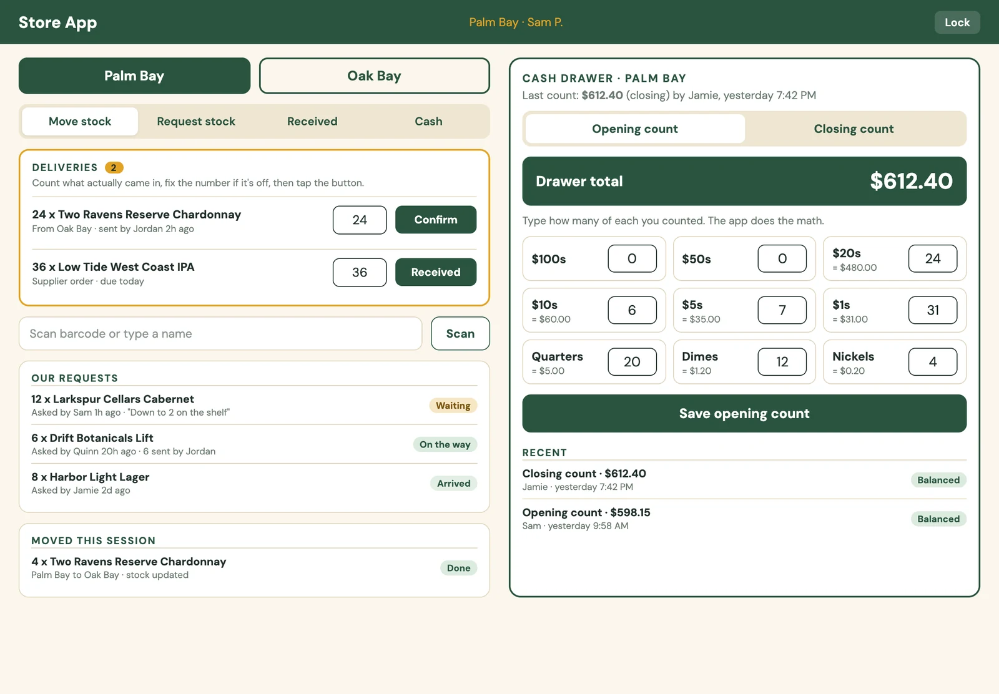This screenshot has height=694, width=999.
Task: Select the Drift Botanicals Lift request
Action: click(x=254, y=444)
